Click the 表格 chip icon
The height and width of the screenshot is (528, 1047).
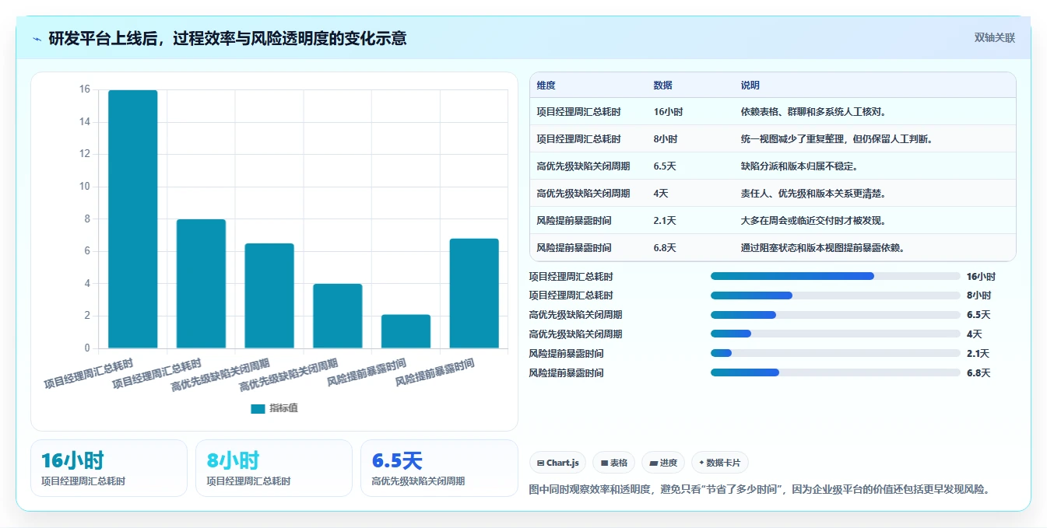tap(603, 463)
